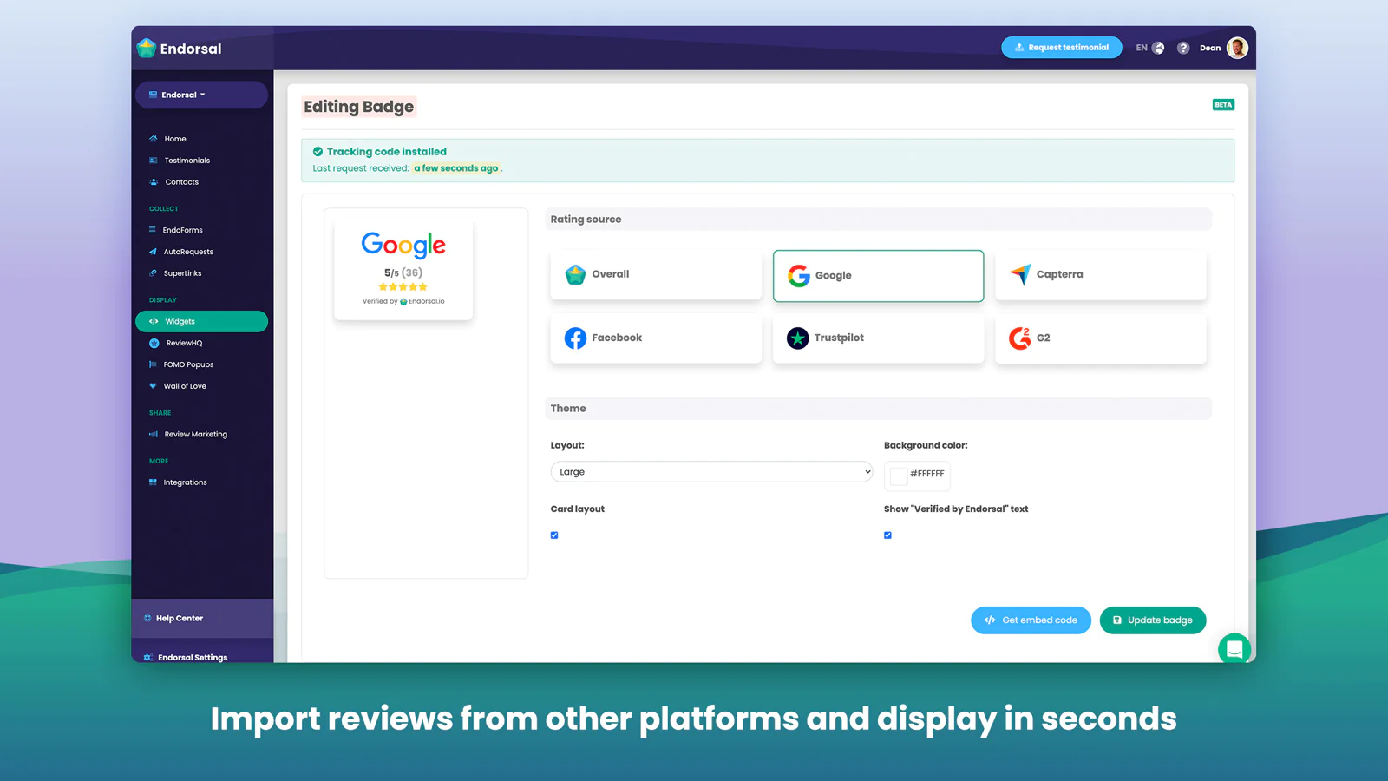Click Update badge button
The image size is (1388, 781).
tap(1153, 620)
